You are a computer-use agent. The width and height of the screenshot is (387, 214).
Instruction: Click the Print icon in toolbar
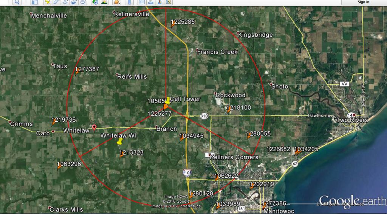(x=150, y=2)
